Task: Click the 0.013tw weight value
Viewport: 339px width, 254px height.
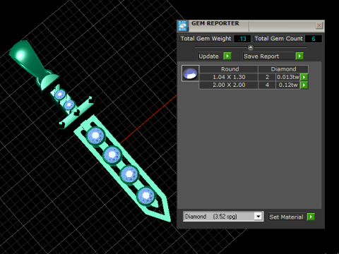Action: coord(288,77)
